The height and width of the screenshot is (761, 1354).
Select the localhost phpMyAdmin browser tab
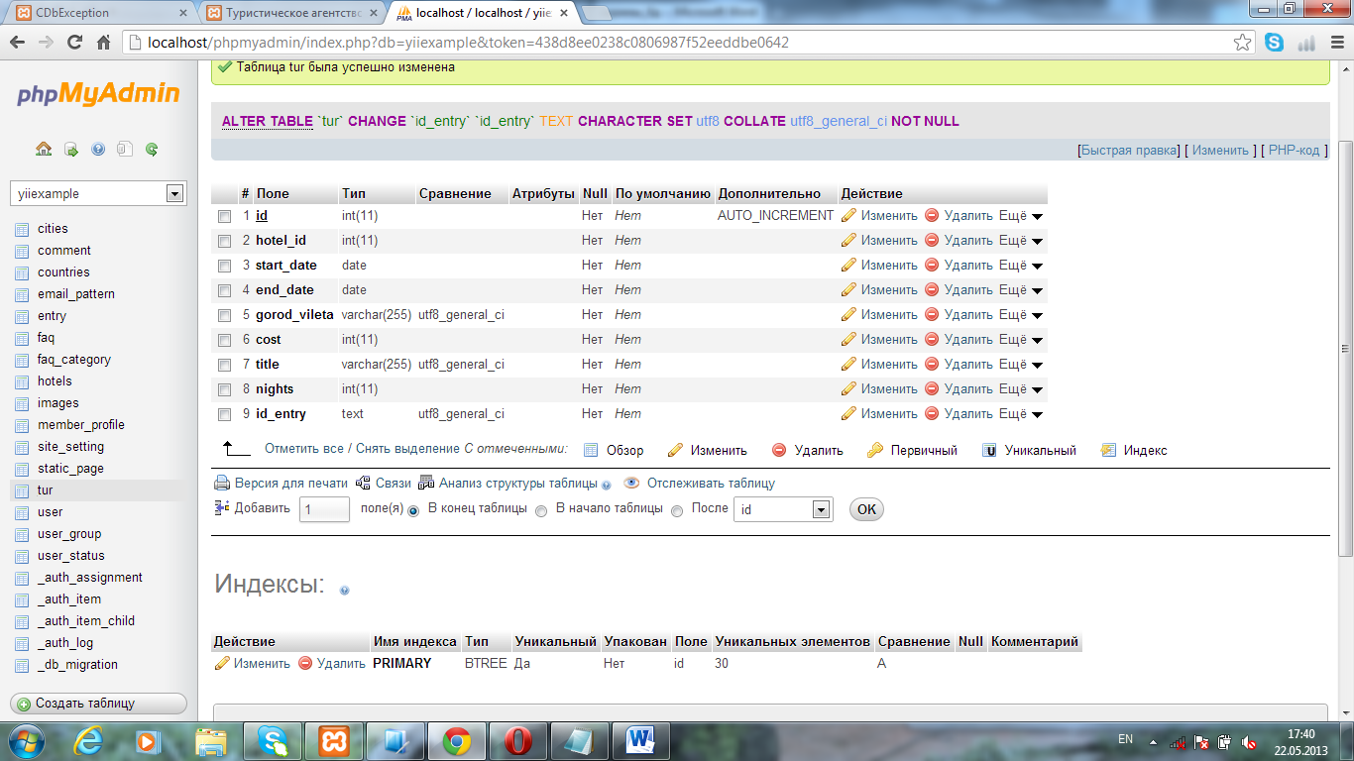483,13
